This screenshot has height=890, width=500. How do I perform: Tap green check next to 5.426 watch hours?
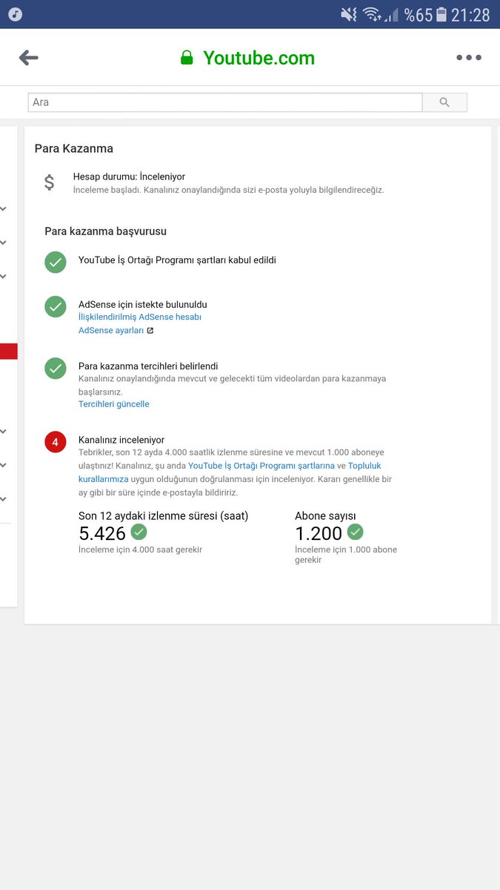point(139,532)
